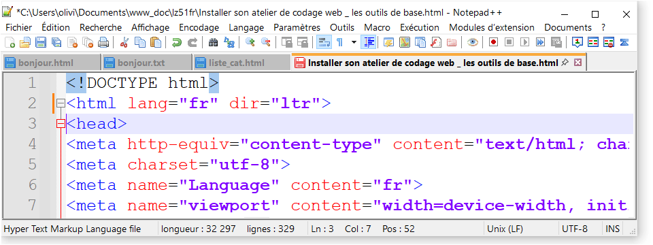Switch to bonjour.html tab
The image size is (653, 245).
click(51, 63)
